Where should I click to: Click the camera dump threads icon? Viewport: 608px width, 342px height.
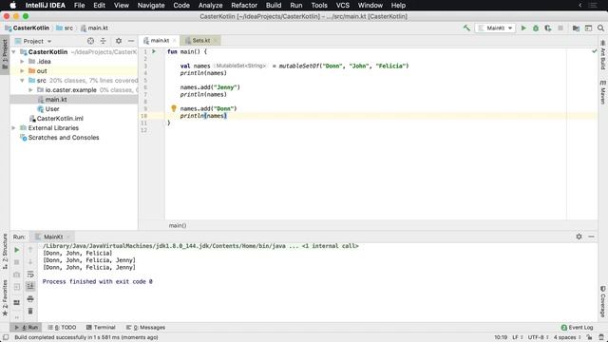(17, 275)
